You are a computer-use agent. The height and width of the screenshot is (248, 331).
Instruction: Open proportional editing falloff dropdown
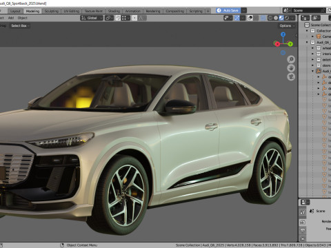(x=142, y=18)
